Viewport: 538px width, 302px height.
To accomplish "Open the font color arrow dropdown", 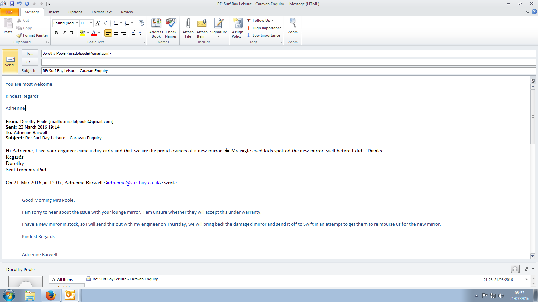I will pyautogui.click(x=99, y=33).
